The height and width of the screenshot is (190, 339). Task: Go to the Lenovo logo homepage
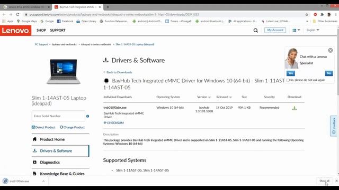15,31
